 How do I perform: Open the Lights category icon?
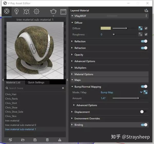[x=16, y=11]
